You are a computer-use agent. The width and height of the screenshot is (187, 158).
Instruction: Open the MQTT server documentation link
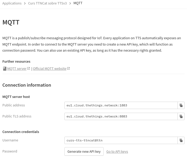pos(17,68)
